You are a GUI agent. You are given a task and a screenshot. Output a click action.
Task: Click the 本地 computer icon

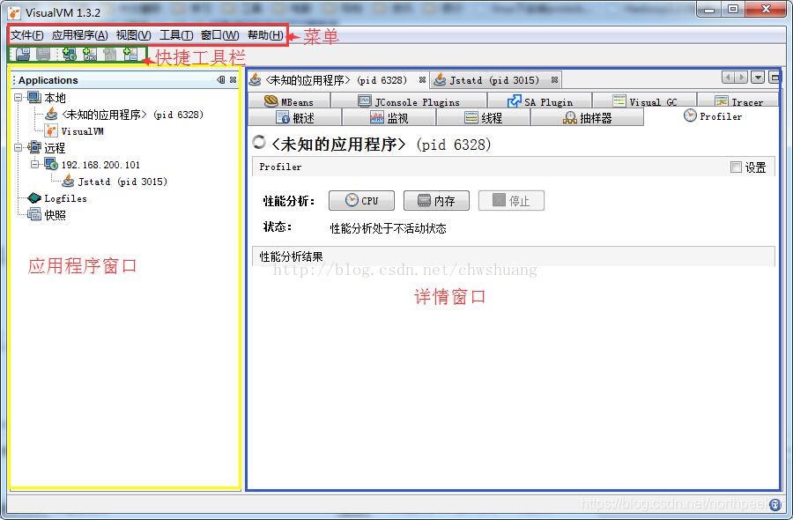point(33,97)
